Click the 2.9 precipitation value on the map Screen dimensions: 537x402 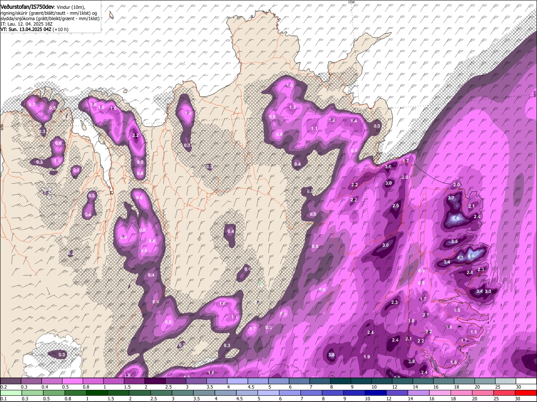[396, 206]
